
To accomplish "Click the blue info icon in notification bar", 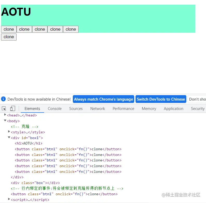I will (3, 99).
